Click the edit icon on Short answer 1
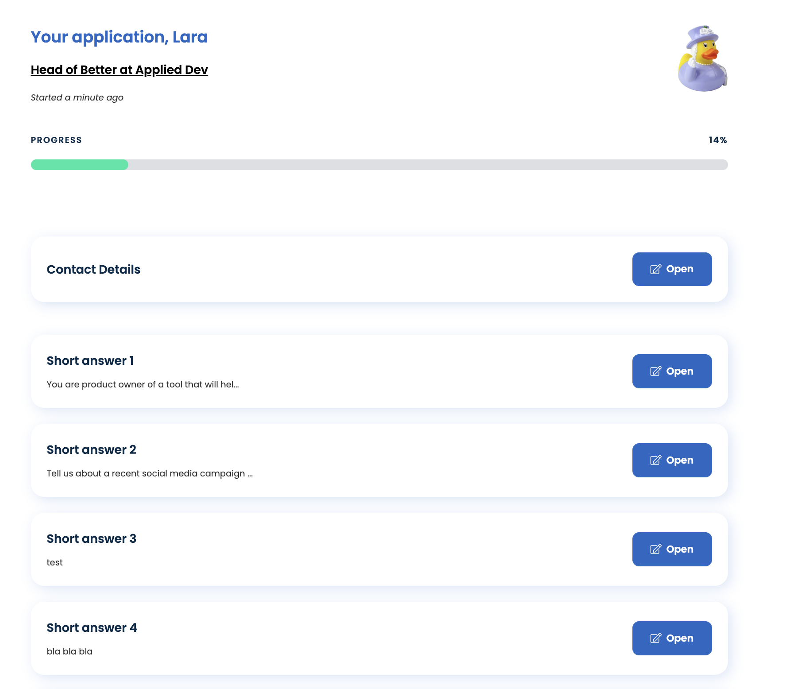Viewport: 809px width, 689px height. [x=655, y=371]
